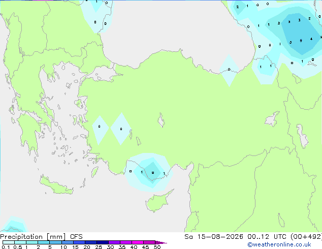Click the 'Precipitation [mm] CFS' title text
The height and width of the screenshot is (249, 322).
pos(41,237)
